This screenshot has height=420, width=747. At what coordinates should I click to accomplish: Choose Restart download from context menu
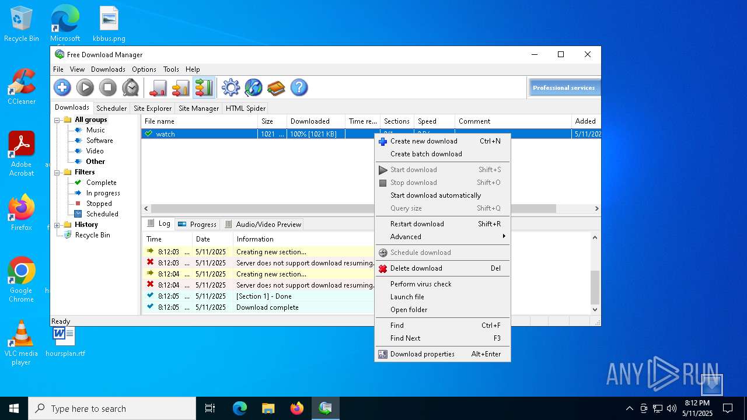coord(442,224)
